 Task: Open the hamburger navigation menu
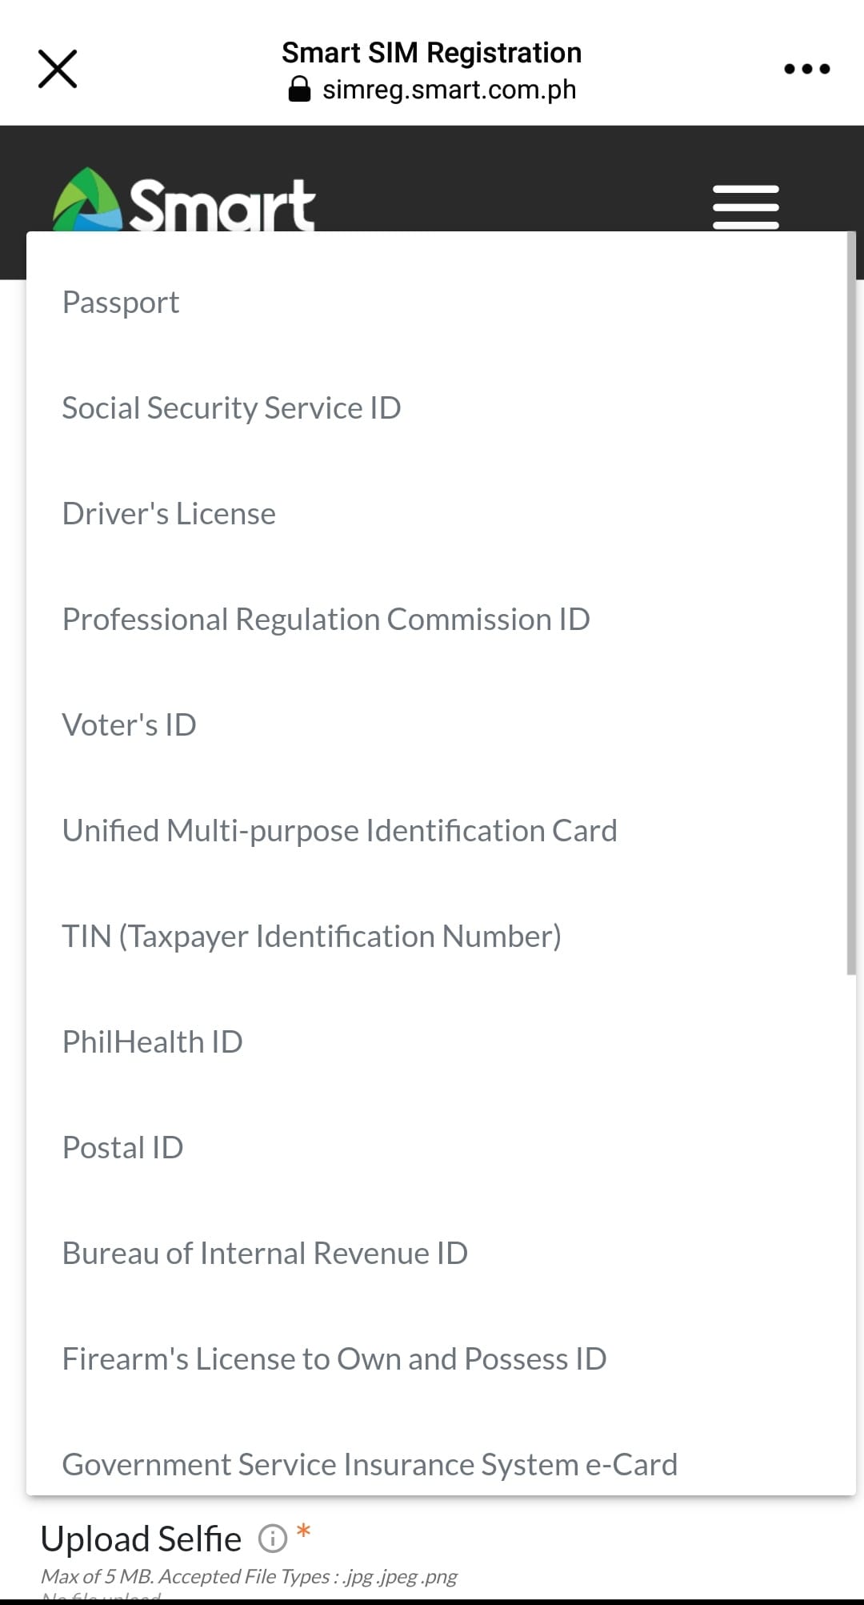pos(744,206)
